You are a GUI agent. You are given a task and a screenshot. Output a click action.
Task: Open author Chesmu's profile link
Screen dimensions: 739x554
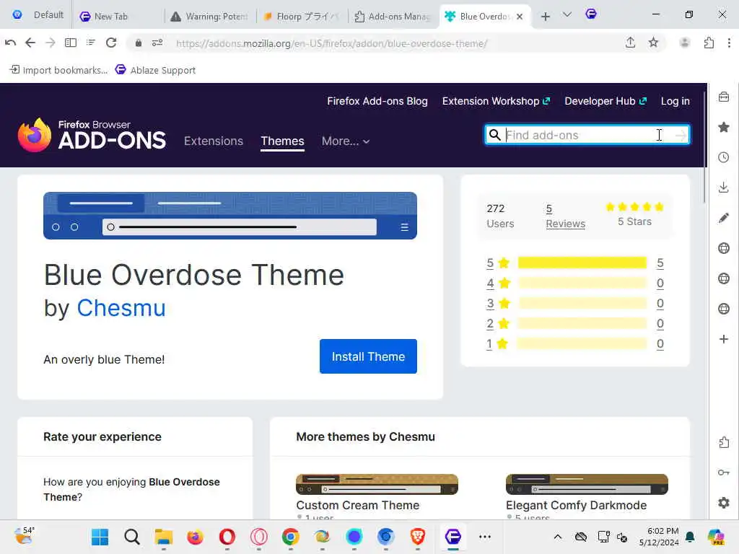pos(121,308)
